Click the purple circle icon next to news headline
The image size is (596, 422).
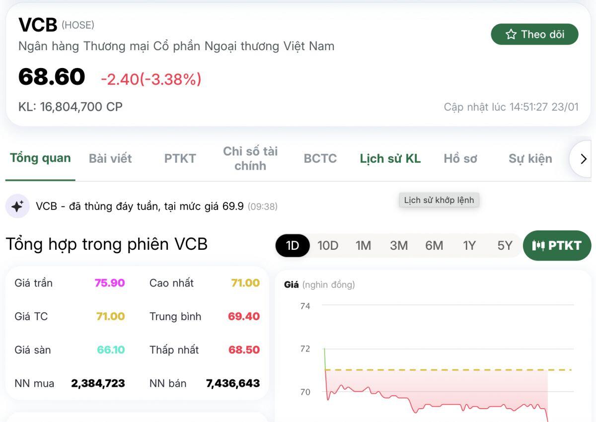[16, 206]
